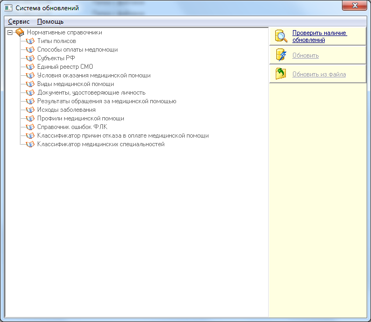Click the Обновить link
This screenshot has height=322, width=371.
tap(305, 55)
